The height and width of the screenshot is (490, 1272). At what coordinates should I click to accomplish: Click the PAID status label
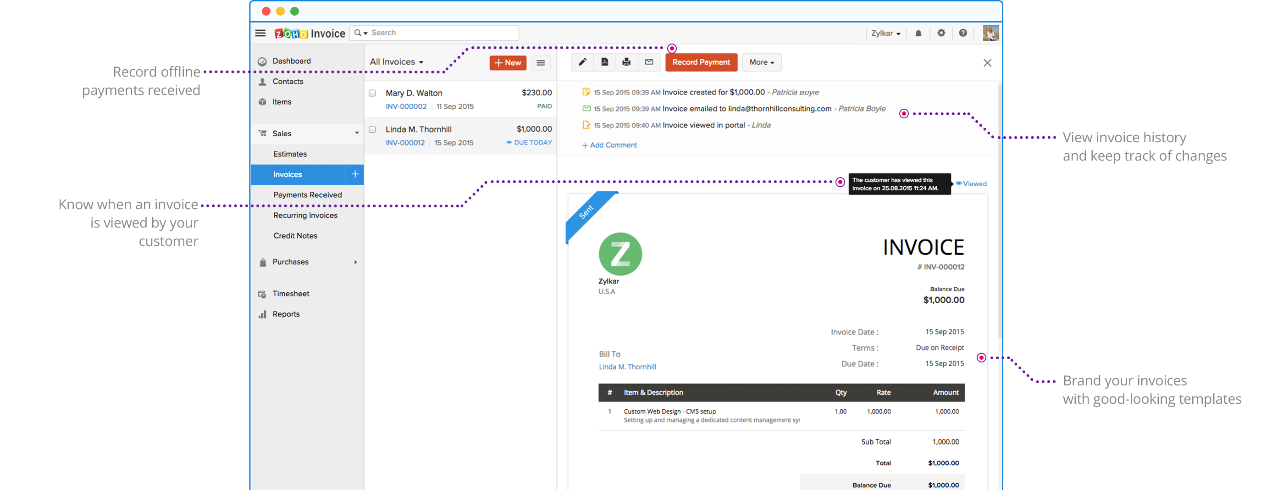(544, 106)
